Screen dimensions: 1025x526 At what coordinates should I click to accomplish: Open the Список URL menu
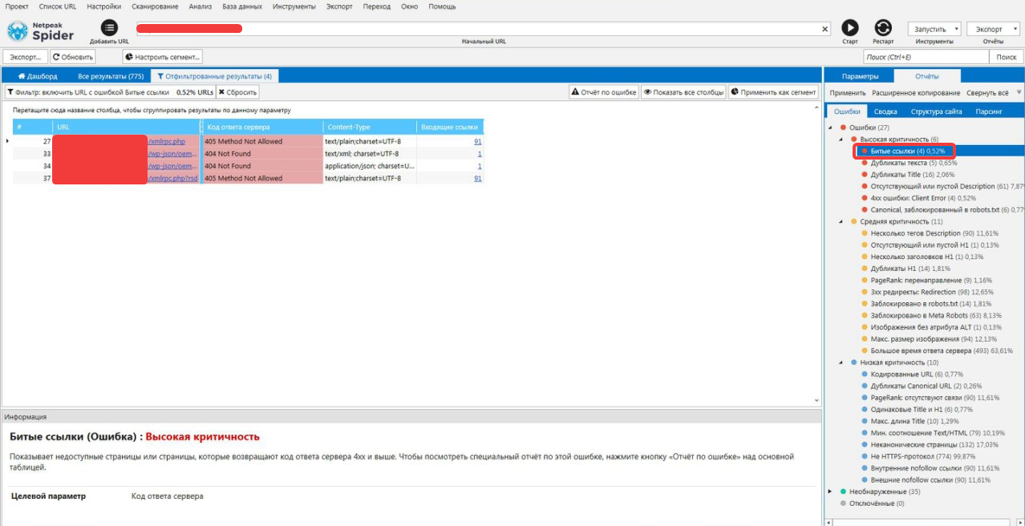coord(57,6)
